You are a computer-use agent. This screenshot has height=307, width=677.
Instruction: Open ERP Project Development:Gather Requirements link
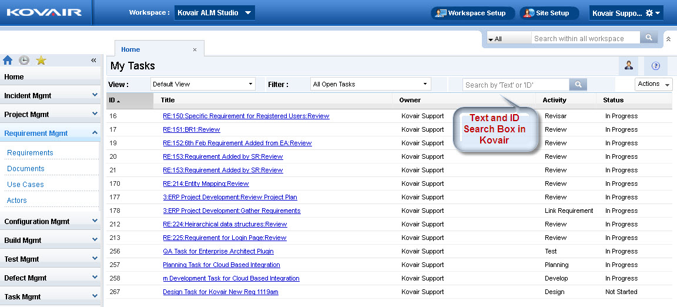(232, 211)
